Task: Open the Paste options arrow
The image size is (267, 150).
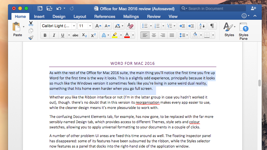Action: coord(24,27)
